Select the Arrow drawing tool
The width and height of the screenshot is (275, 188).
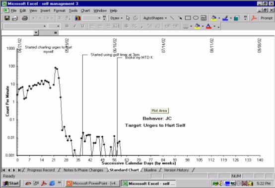pyautogui.click(x=180, y=18)
